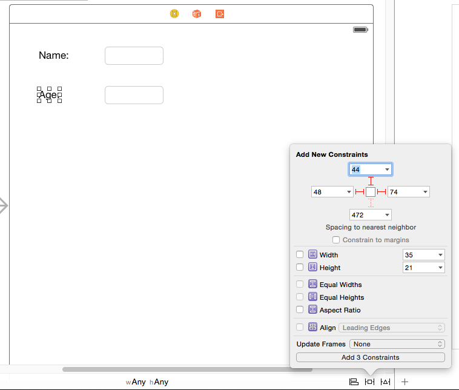Enable the Width constraint checkbox

[300, 255]
